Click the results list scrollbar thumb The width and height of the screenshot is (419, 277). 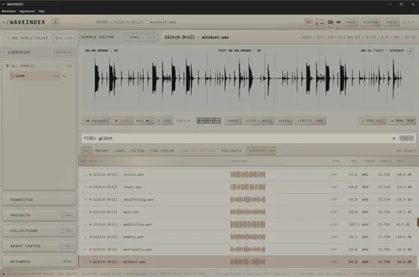pyautogui.click(x=418, y=222)
